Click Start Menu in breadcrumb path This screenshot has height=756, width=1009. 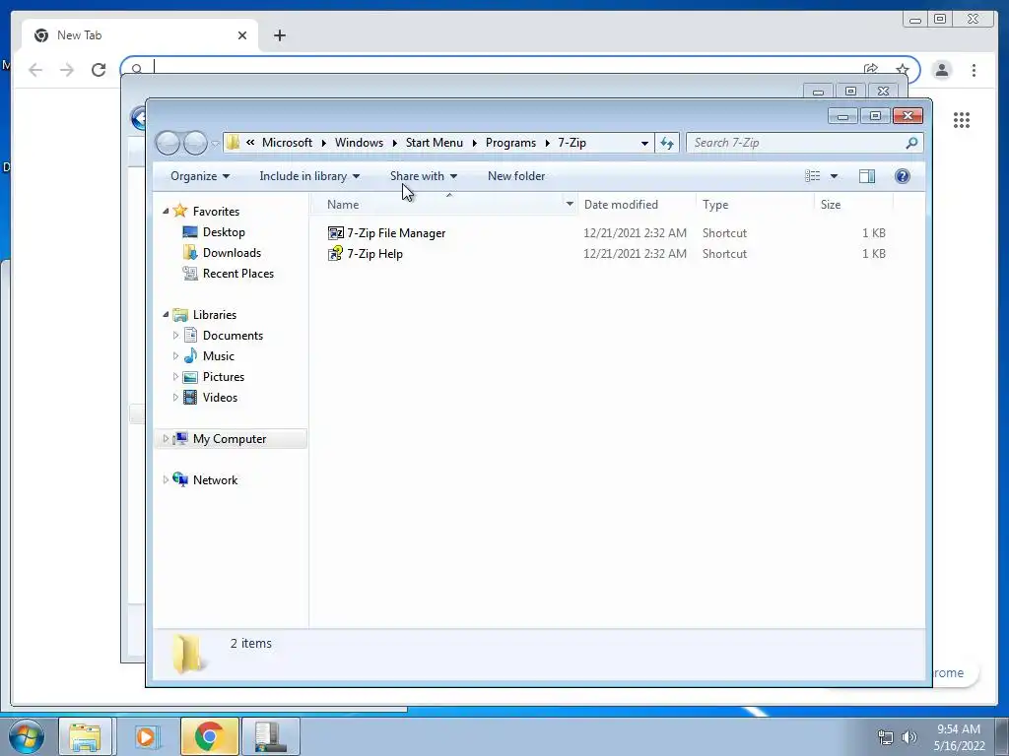click(434, 143)
